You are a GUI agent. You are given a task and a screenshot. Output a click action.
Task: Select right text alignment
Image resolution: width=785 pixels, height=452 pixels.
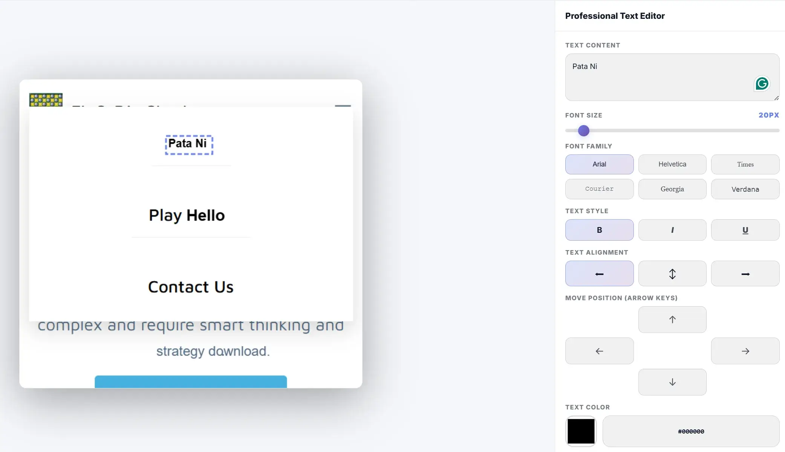[745, 273]
